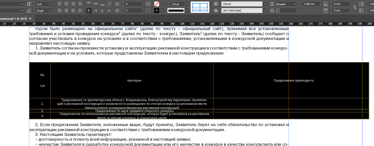
Task: Select the rotate text 0° icon
Action: click(x=89, y=11)
